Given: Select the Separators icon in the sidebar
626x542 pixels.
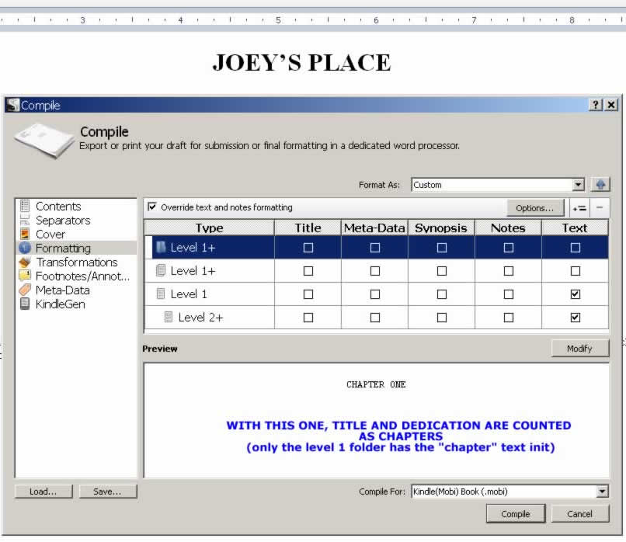Looking at the screenshot, I should point(25,221).
